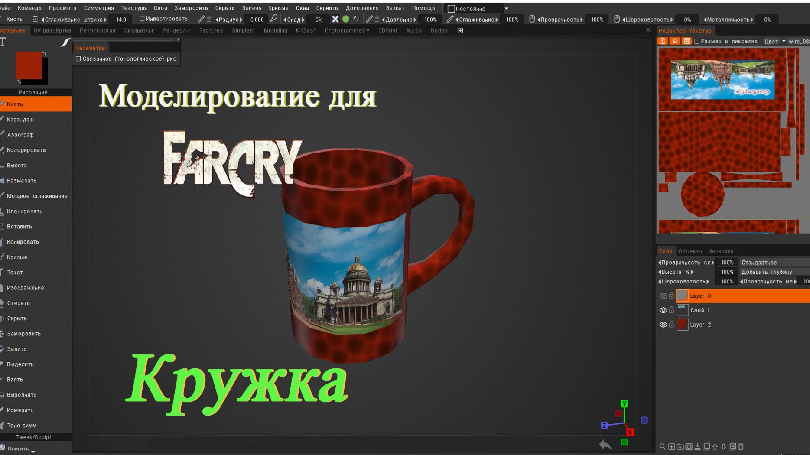
Task: Toggle visibility of Слой 1
Action: (663, 310)
